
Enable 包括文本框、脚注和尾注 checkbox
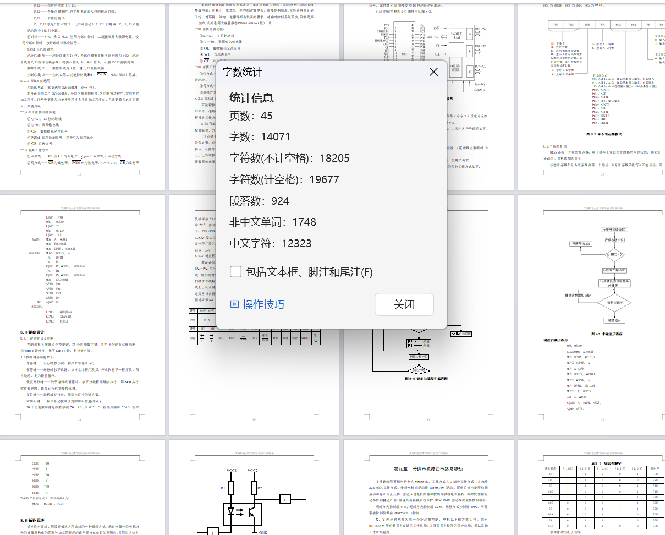tap(235, 271)
